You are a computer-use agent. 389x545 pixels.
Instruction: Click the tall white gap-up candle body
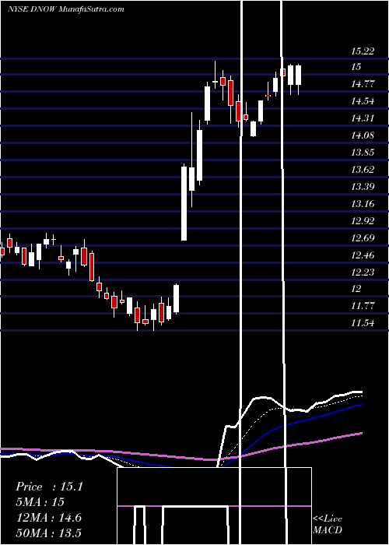[184, 203]
